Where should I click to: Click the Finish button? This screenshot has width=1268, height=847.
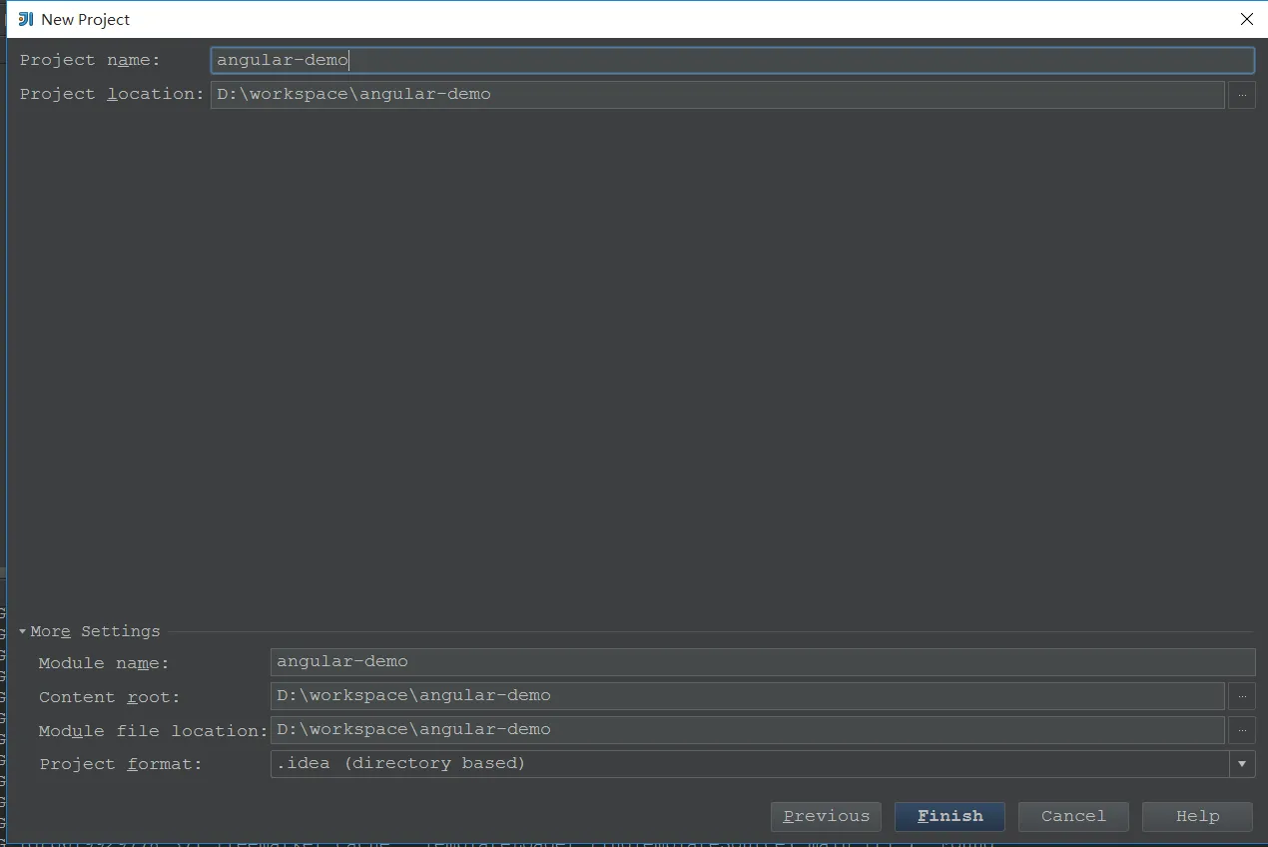click(x=950, y=816)
